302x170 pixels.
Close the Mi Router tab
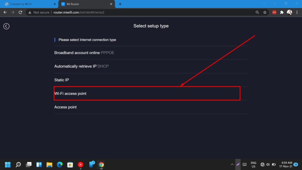[111, 4]
